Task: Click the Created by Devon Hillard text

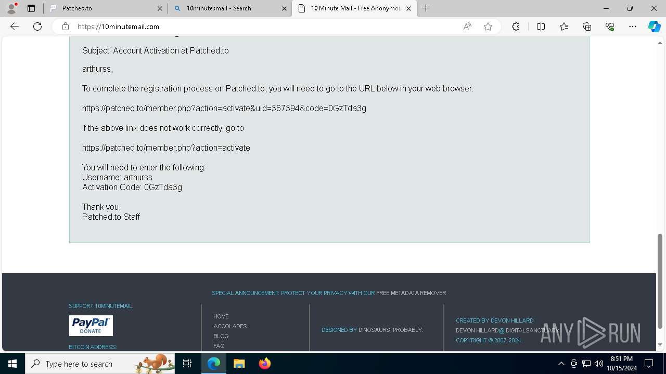Action: click(494, 320)
